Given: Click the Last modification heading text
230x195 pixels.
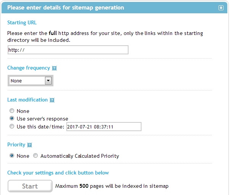Looking at the screenshot, I should coord(27,100).
